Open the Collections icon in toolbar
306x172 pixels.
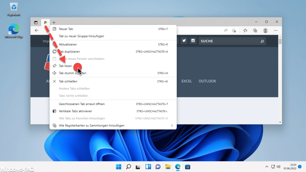255,30
